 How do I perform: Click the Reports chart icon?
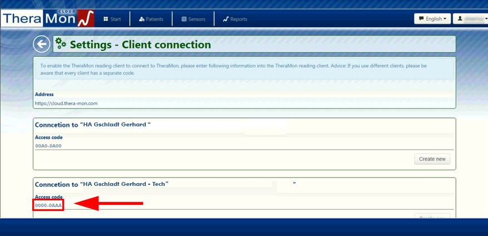pos(226,19)
